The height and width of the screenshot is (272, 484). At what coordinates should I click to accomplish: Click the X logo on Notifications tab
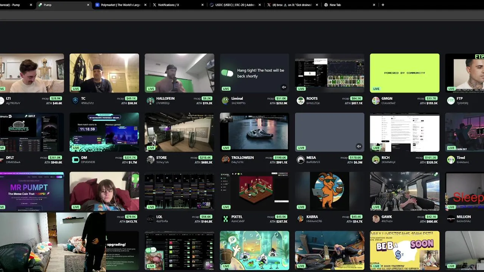click(154, 5)
